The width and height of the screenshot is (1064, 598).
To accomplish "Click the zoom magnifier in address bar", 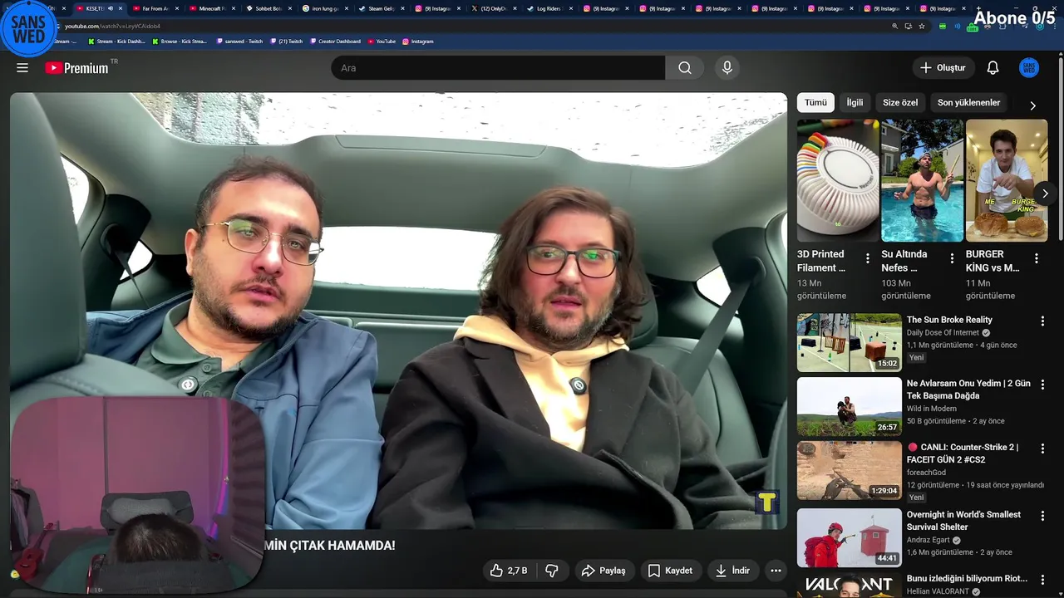I will coord(895,26).
